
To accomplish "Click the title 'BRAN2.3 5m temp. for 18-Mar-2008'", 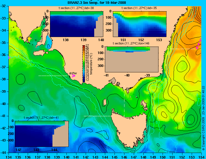I will (x=97, y=2).
